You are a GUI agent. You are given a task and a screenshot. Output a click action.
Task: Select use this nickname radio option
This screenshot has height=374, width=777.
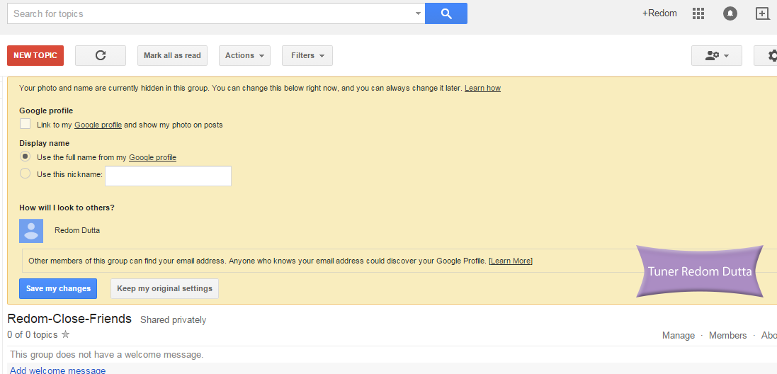click(x=25, y=174)
